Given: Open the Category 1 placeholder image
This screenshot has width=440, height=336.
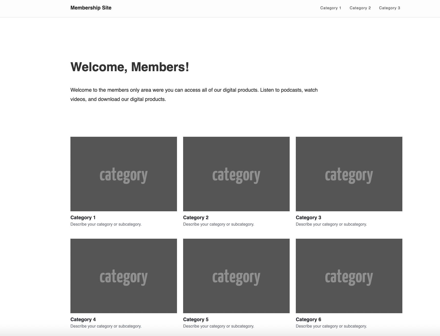Looking at the screenshot, I should 124,174.
